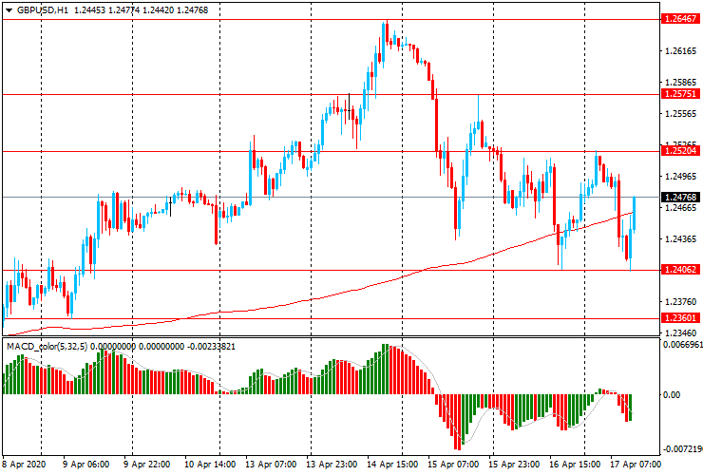
Task: Click the 16 Apr 15:00 time label
Action: pyautogui.click(x=575, y=464)
